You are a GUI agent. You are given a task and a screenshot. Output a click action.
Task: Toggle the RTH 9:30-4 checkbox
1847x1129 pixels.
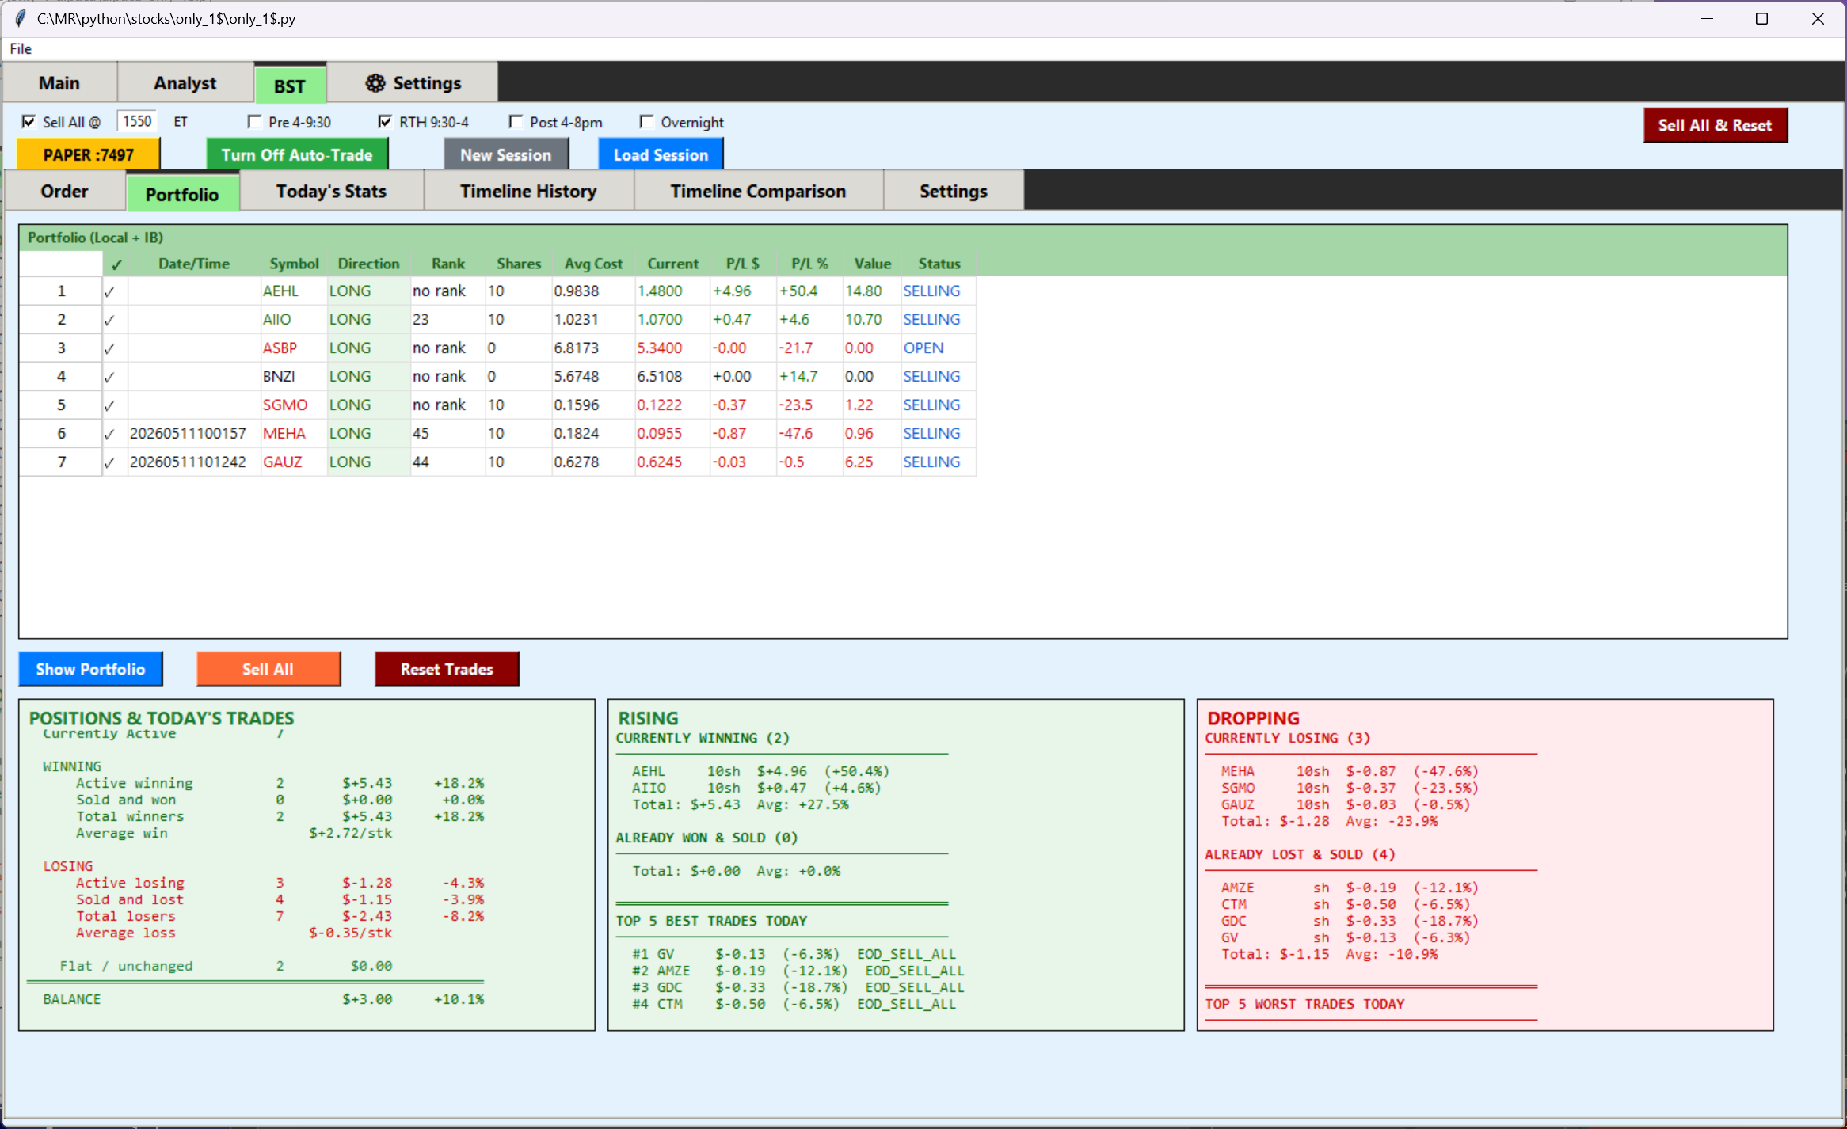click(385, 122)
